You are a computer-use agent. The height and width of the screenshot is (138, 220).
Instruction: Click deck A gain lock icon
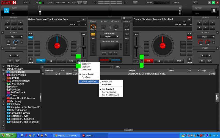click(75, 25)
